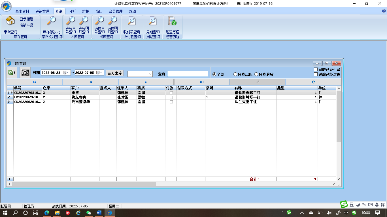The image size is (387, 217).
Task: Click the 当天出库 button
Action: tap(115, 73)
